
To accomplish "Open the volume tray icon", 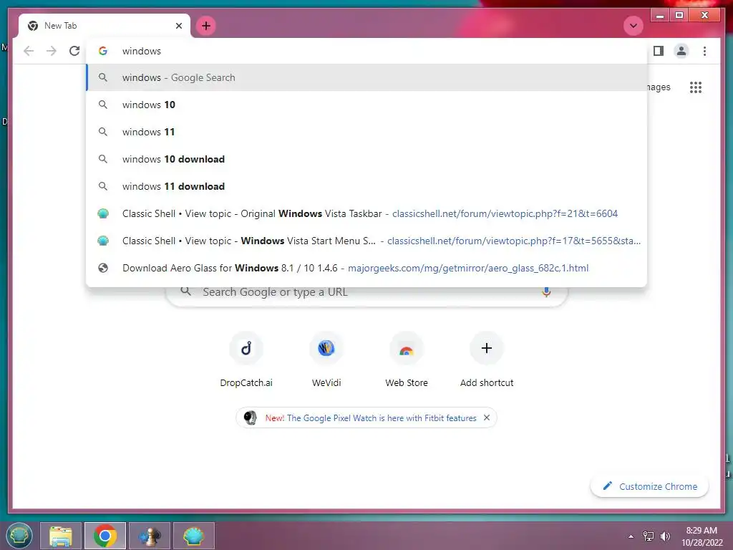I will [x=665, y=536].
